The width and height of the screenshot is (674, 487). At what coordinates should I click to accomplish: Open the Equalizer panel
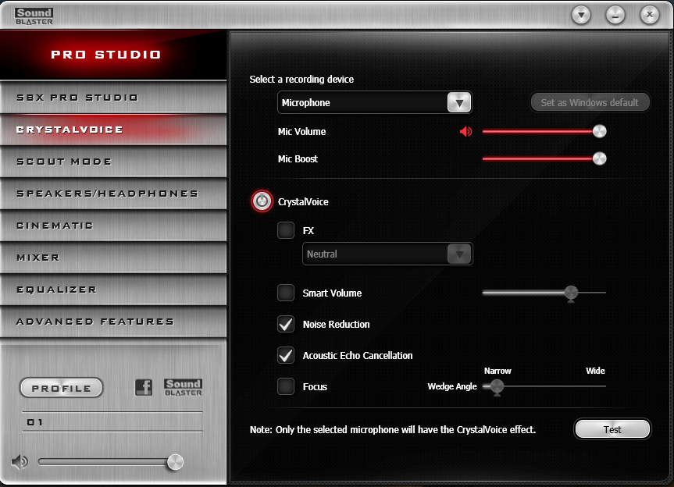tap(113, 290)
